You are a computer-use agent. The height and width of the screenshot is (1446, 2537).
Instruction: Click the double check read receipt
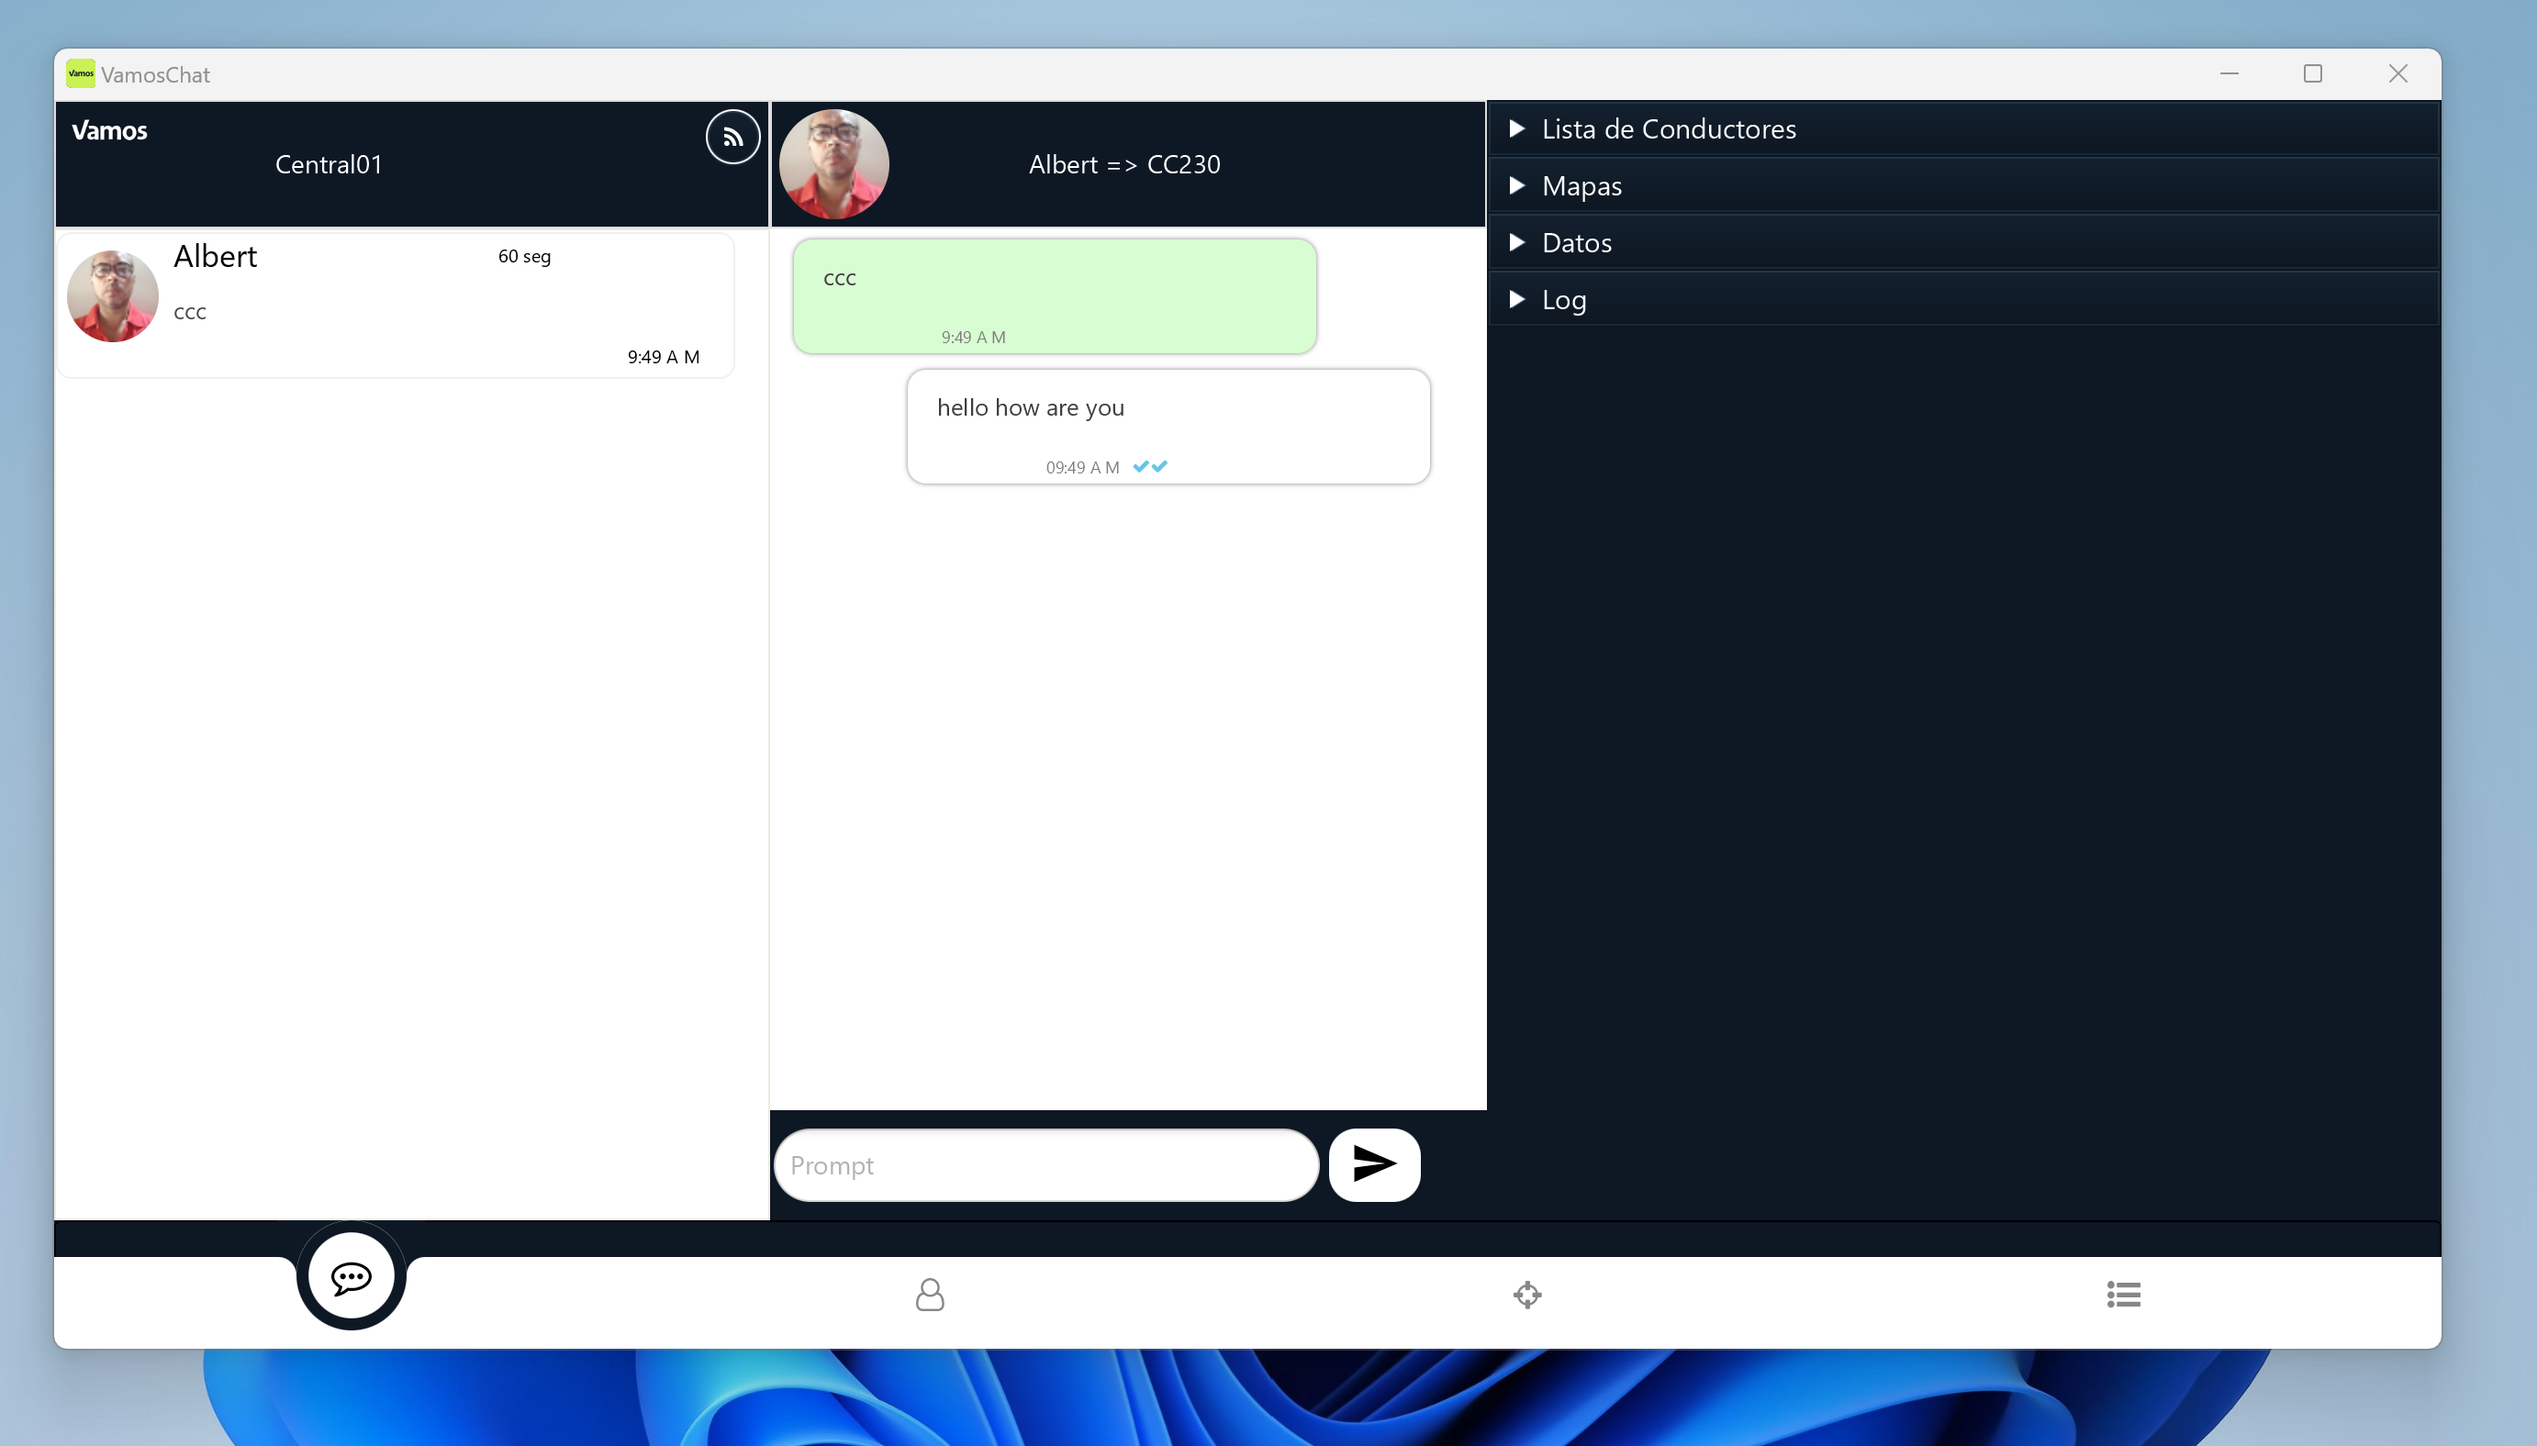tap(1149, 466)
